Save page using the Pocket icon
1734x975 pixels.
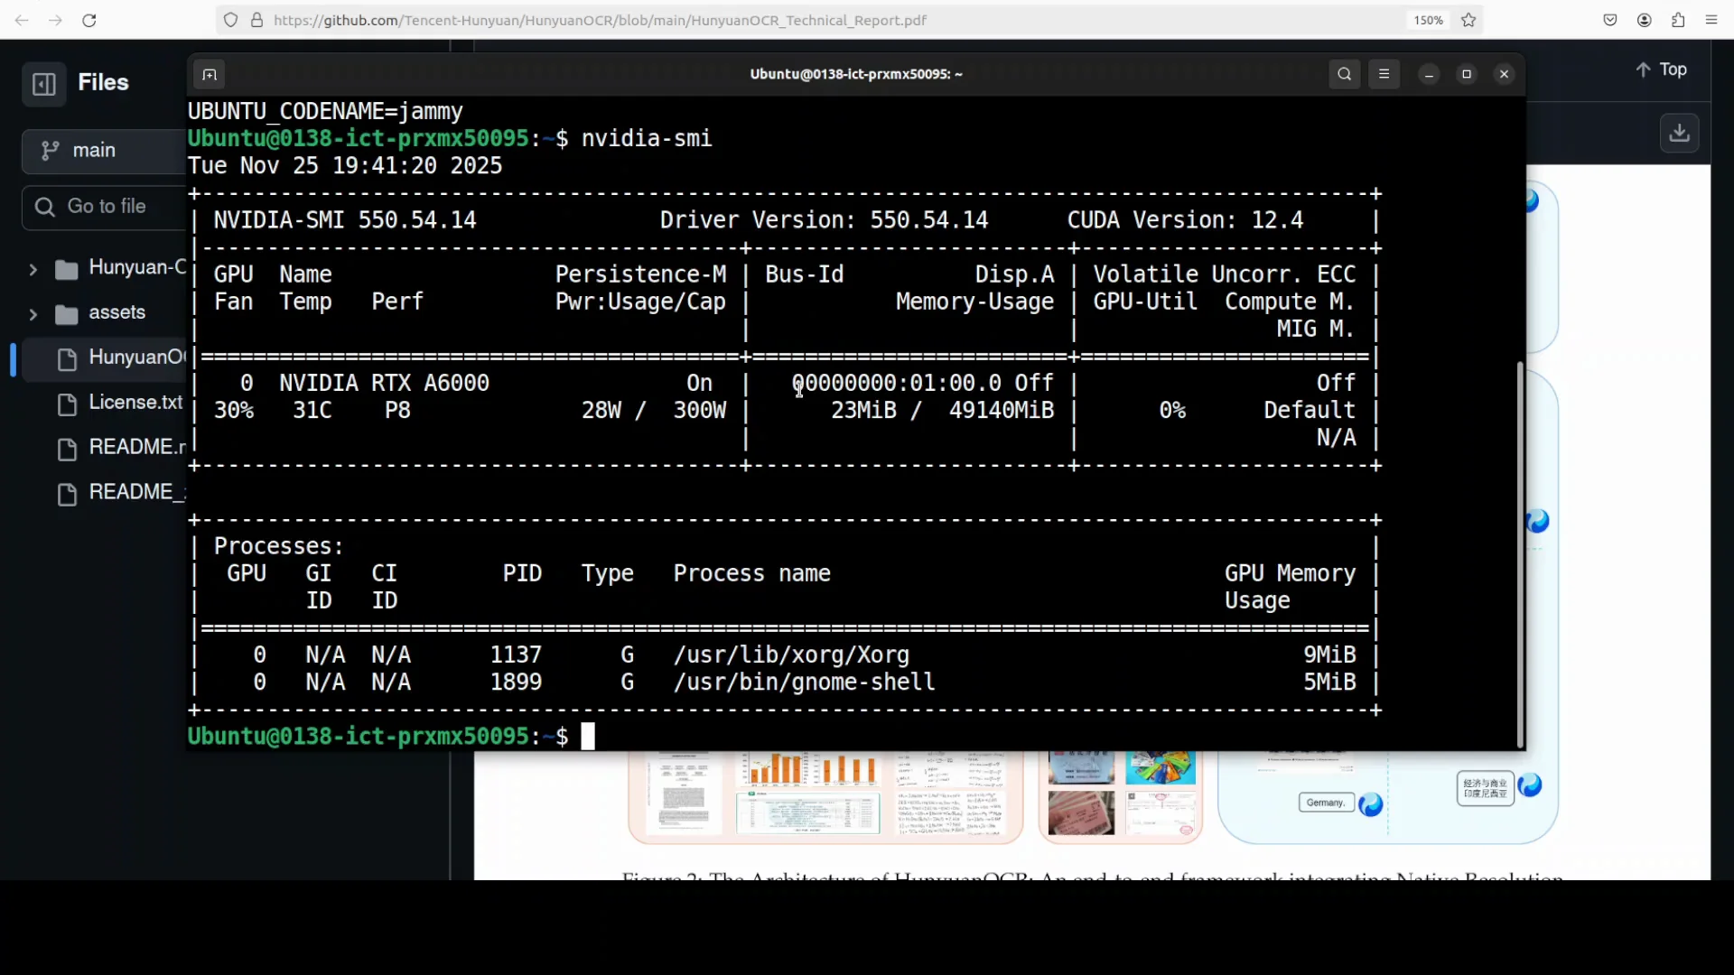tap(1610, 20)
